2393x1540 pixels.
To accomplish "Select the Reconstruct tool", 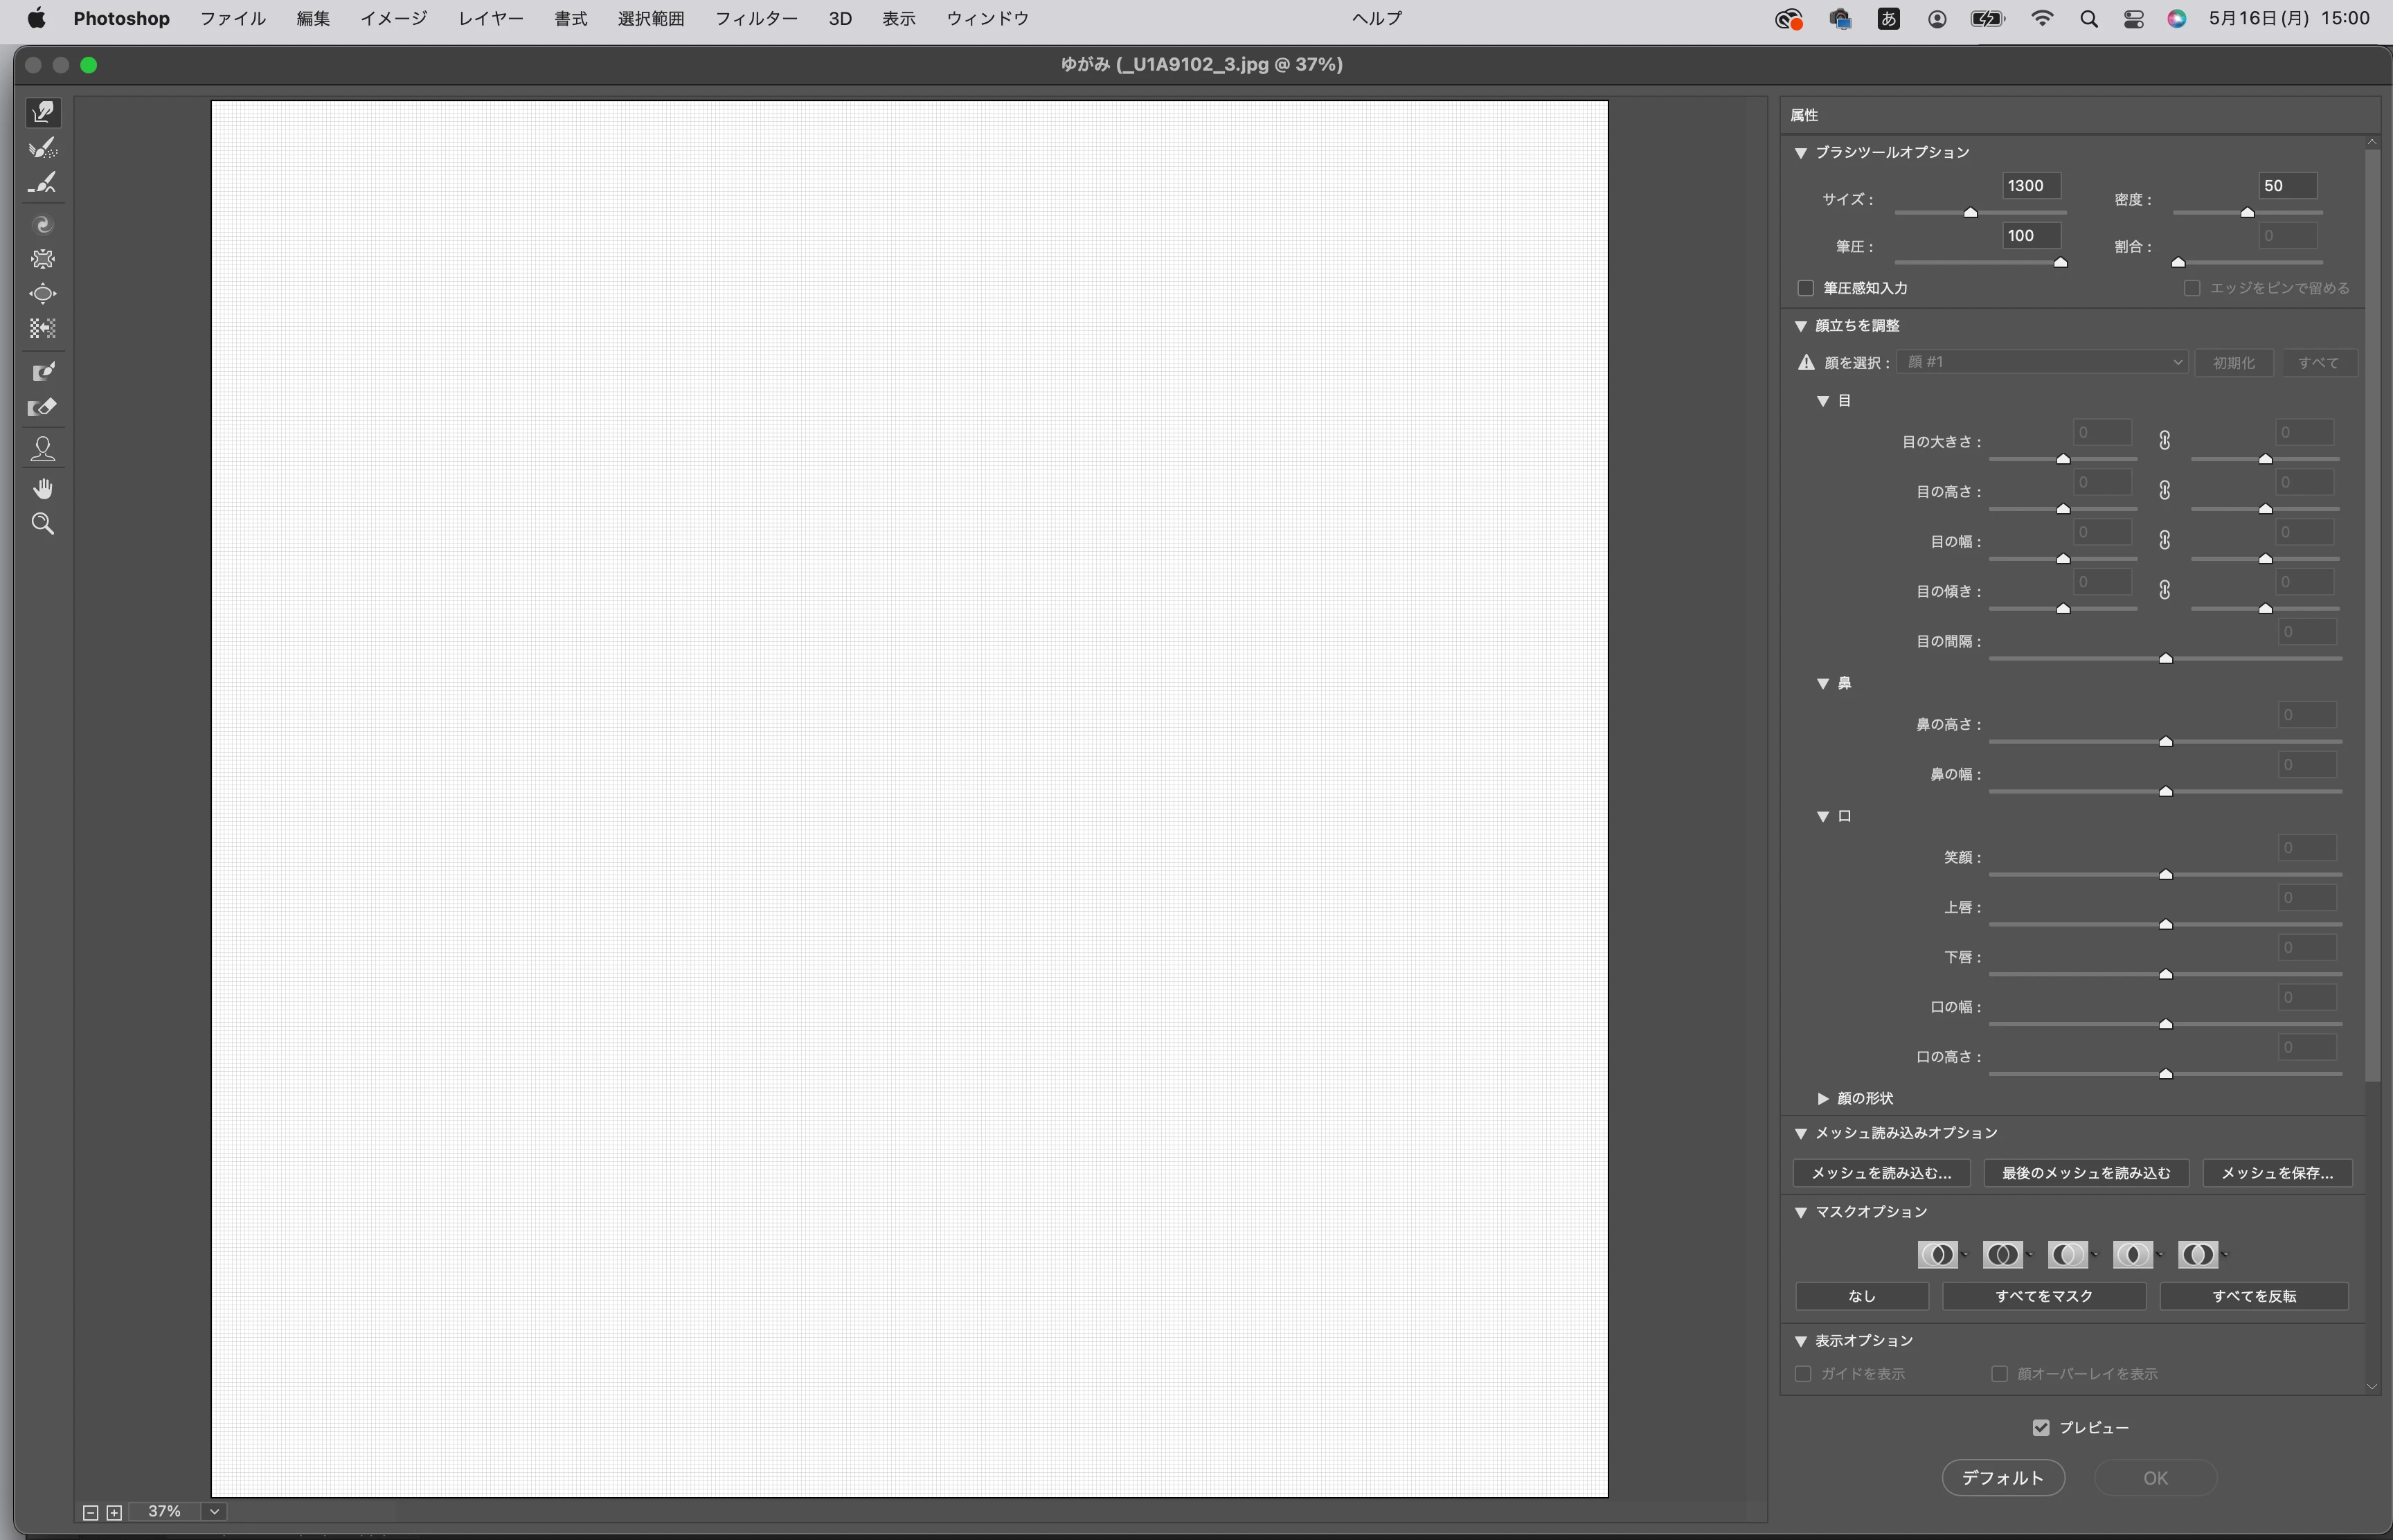I will click(x=43, y=148).
